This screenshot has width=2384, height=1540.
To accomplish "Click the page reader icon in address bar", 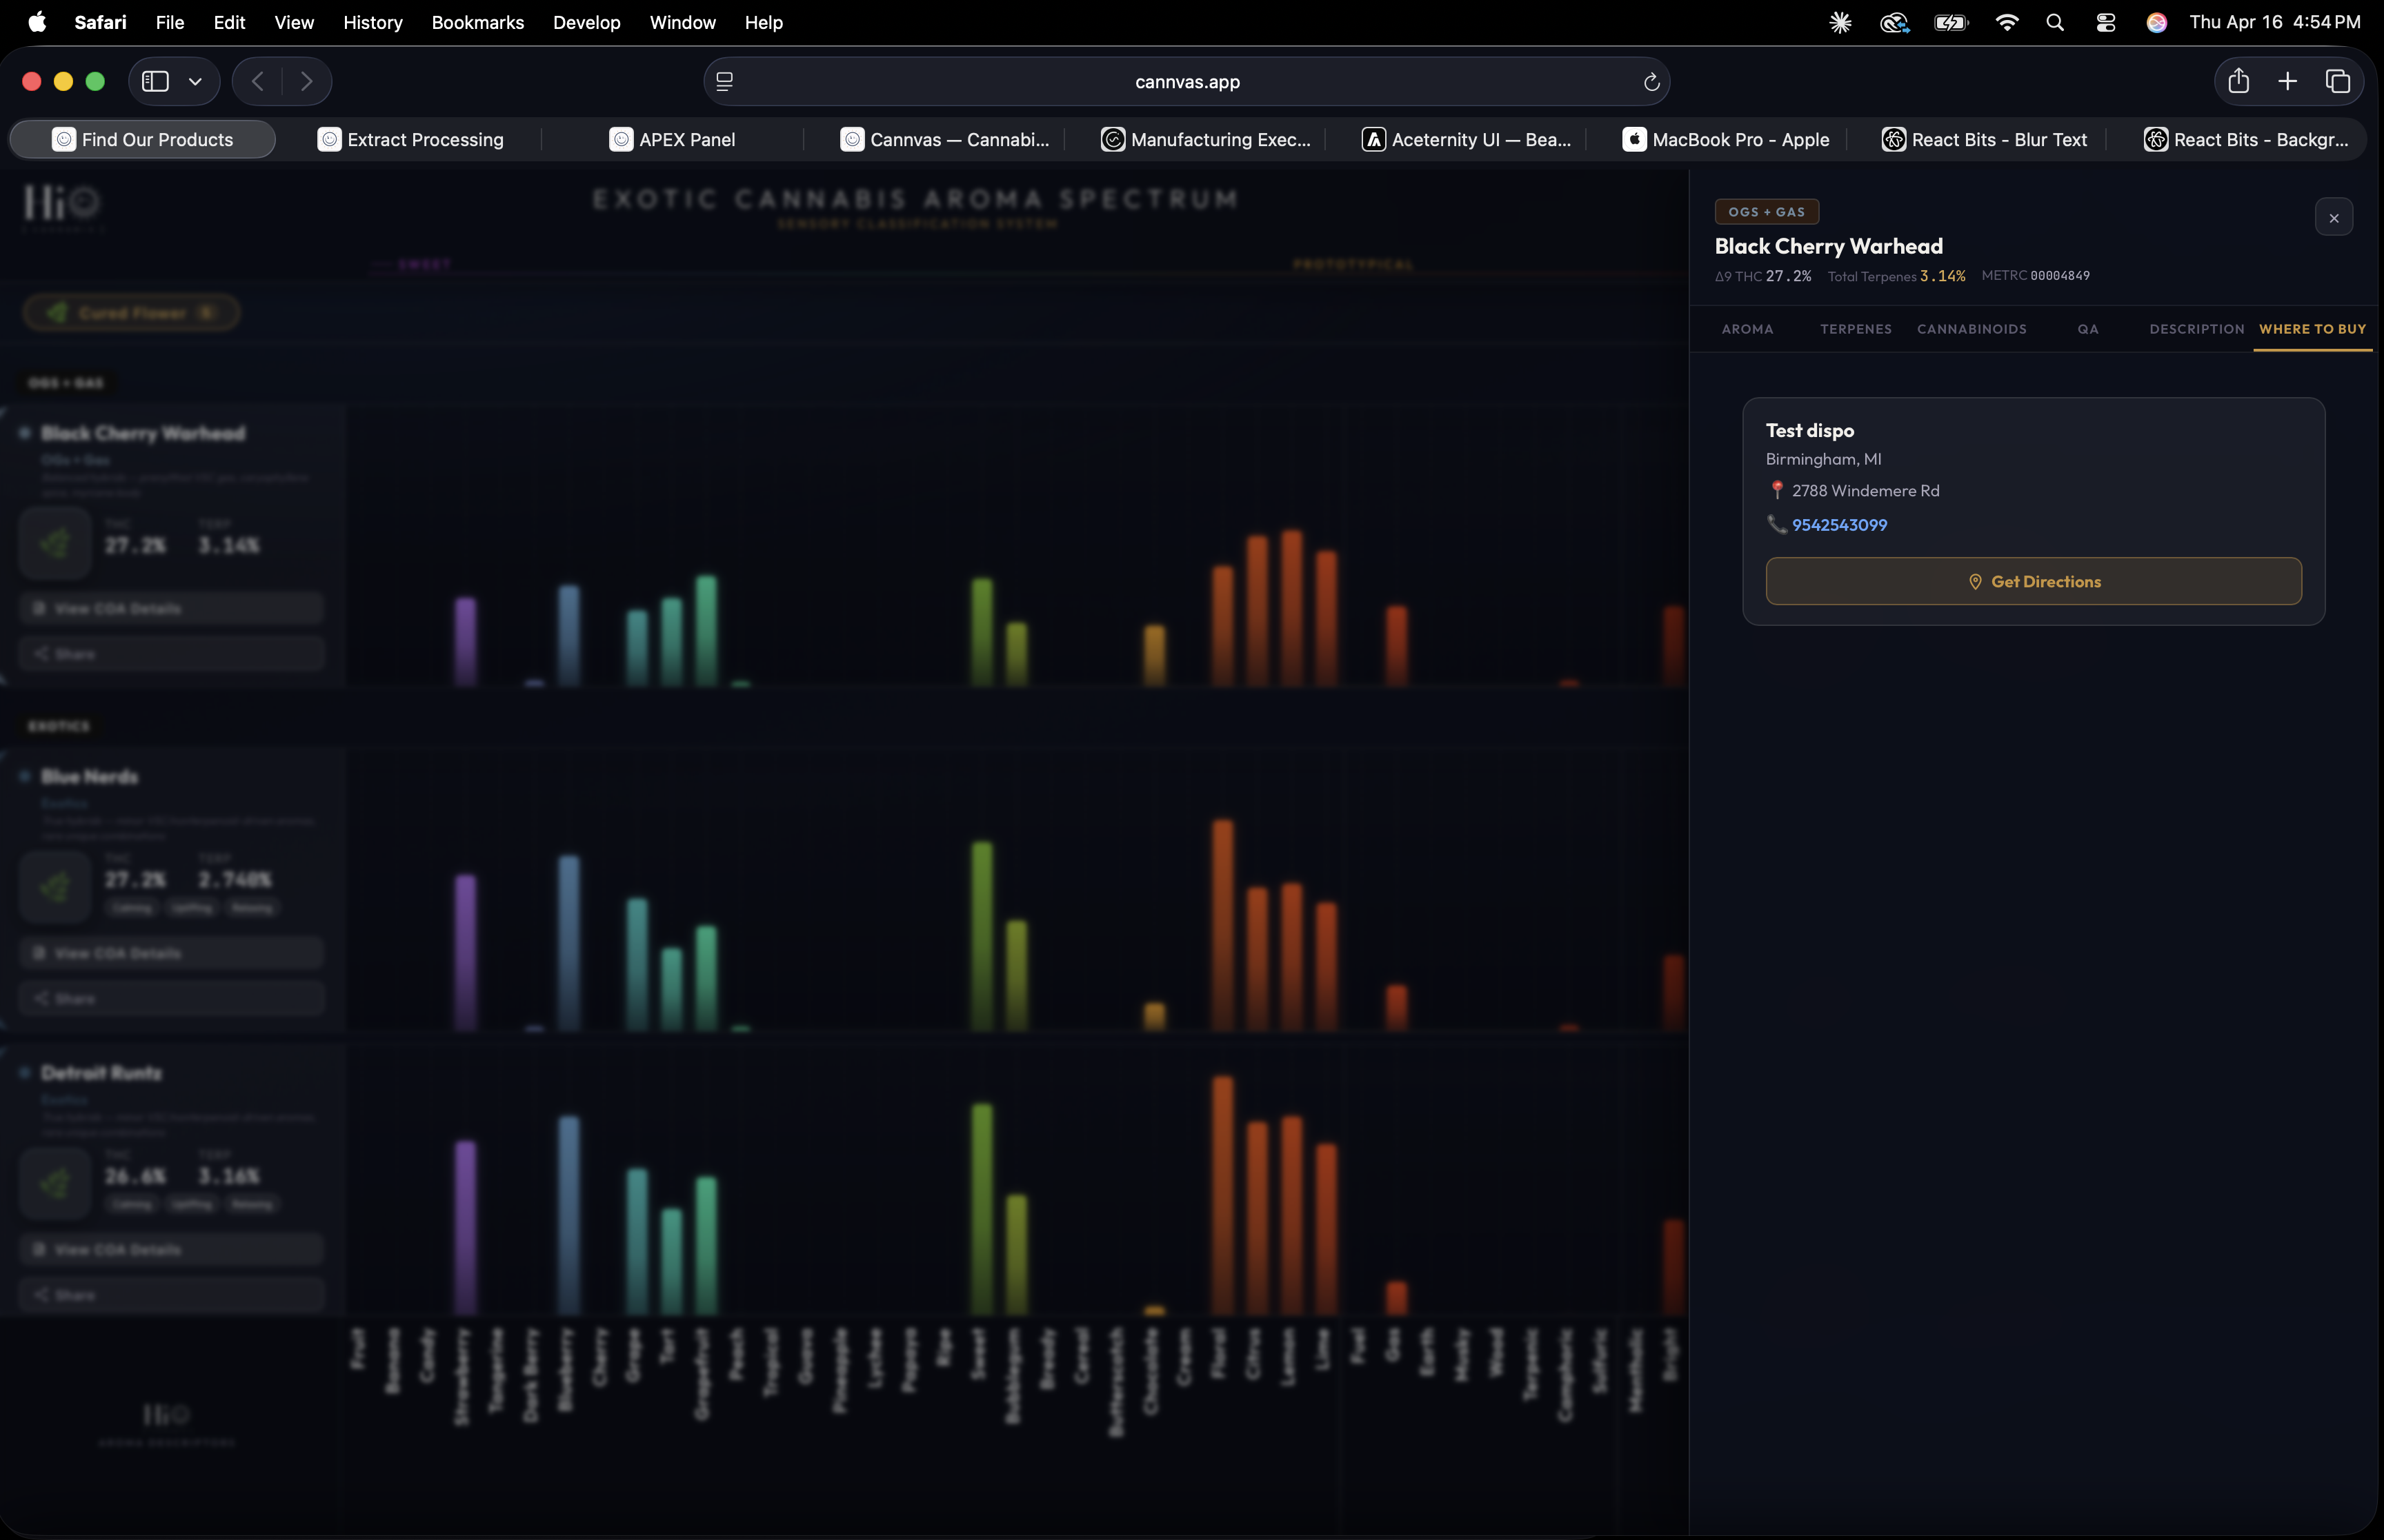I will [x=725, y=82].
